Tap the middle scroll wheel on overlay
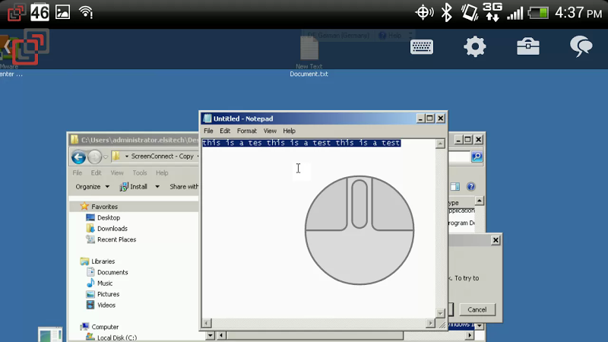The height and width of the screenshot is (342, 608). pos(359,203)
